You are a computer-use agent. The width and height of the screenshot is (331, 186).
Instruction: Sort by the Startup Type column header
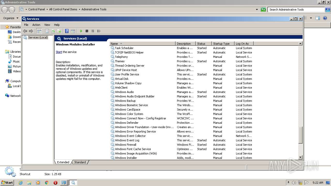pos(223,44)
